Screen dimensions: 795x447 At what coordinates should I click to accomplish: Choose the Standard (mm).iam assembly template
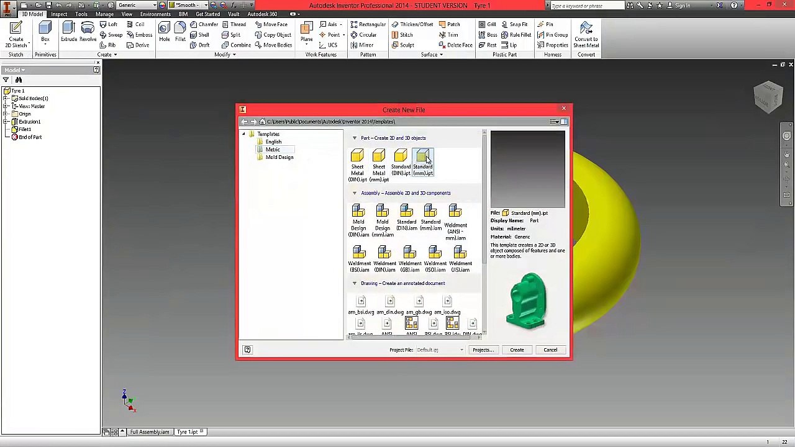(x=430, y=218)
